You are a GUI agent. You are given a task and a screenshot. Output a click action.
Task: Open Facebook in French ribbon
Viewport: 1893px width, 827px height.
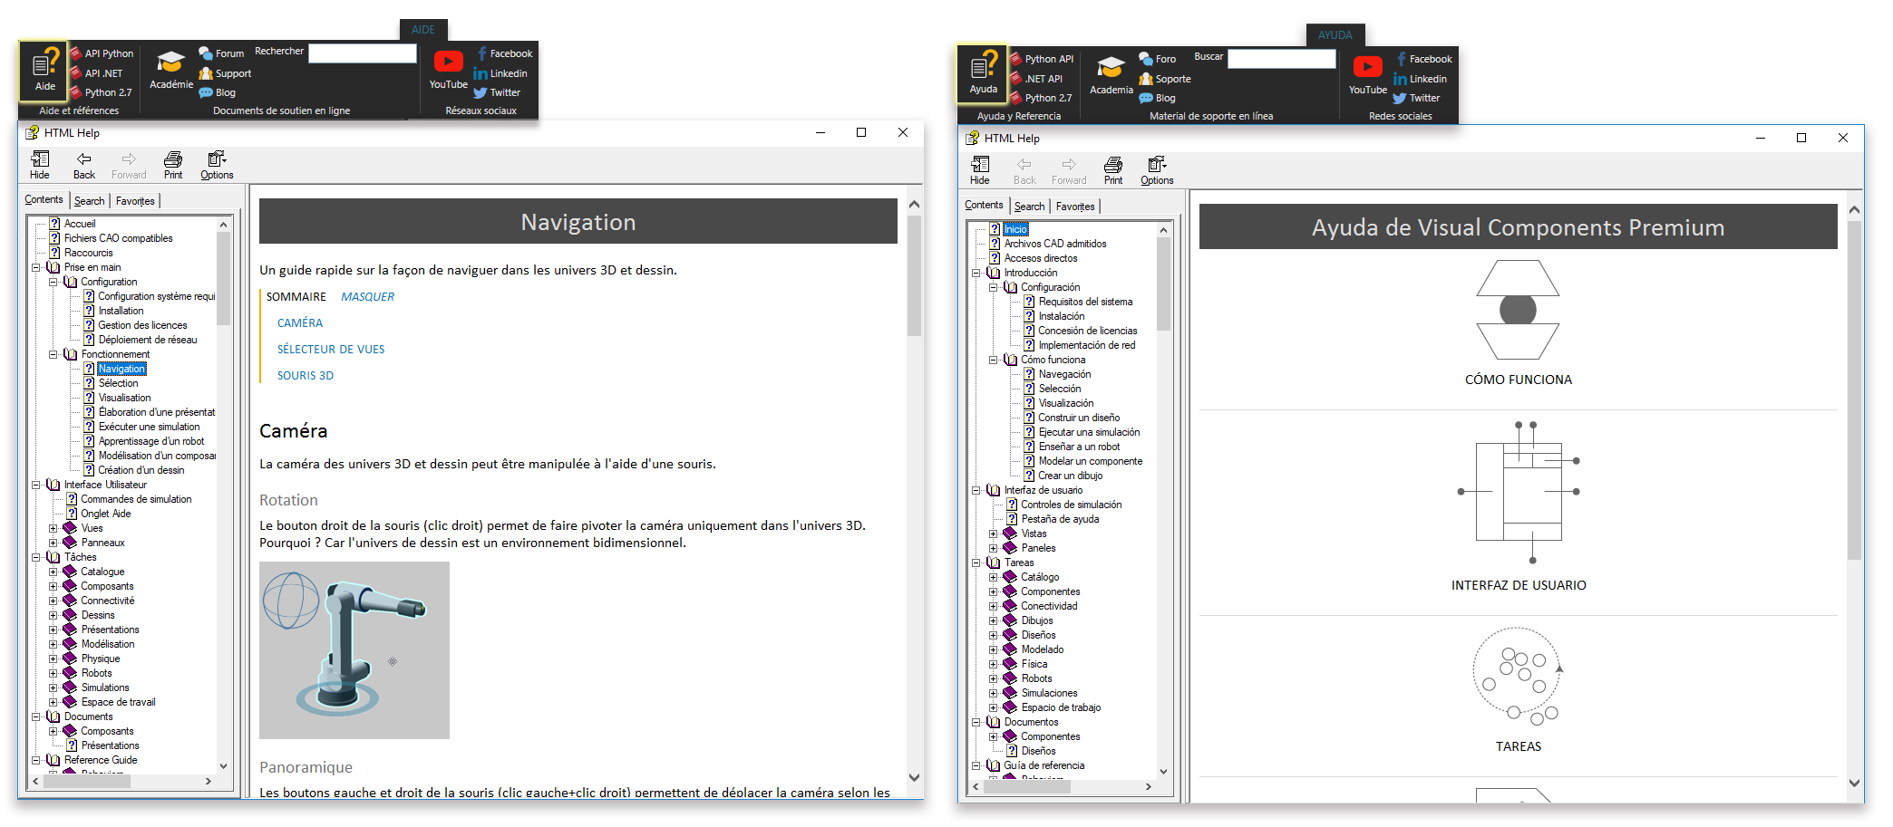[x=504, y=53]
